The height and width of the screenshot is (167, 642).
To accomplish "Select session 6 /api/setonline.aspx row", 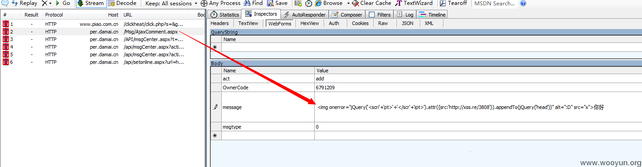I will [x=103, y=62].
